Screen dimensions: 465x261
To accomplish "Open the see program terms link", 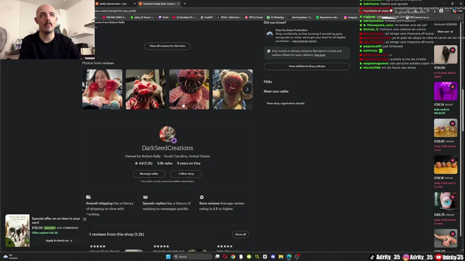I will click(304, 41).
